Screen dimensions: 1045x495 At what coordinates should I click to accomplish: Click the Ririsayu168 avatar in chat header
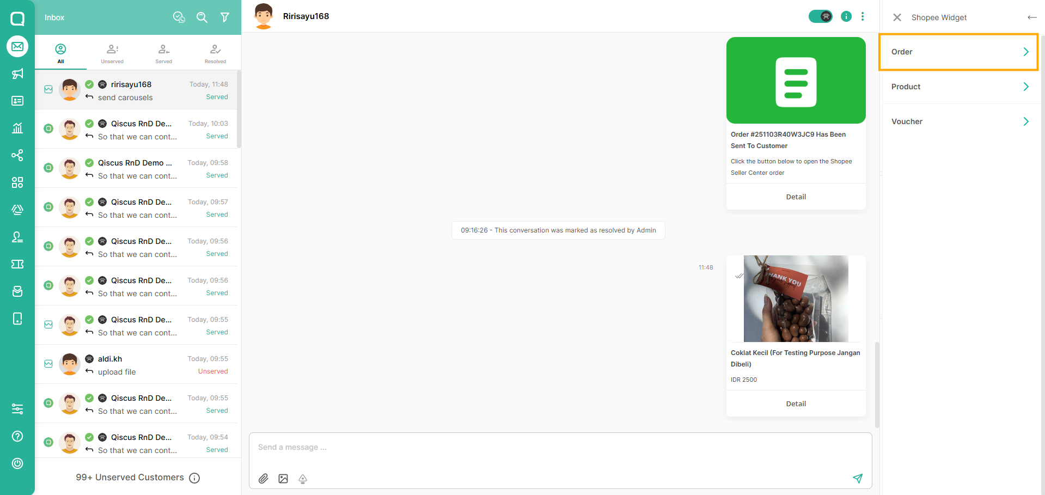tap(264, 16)
